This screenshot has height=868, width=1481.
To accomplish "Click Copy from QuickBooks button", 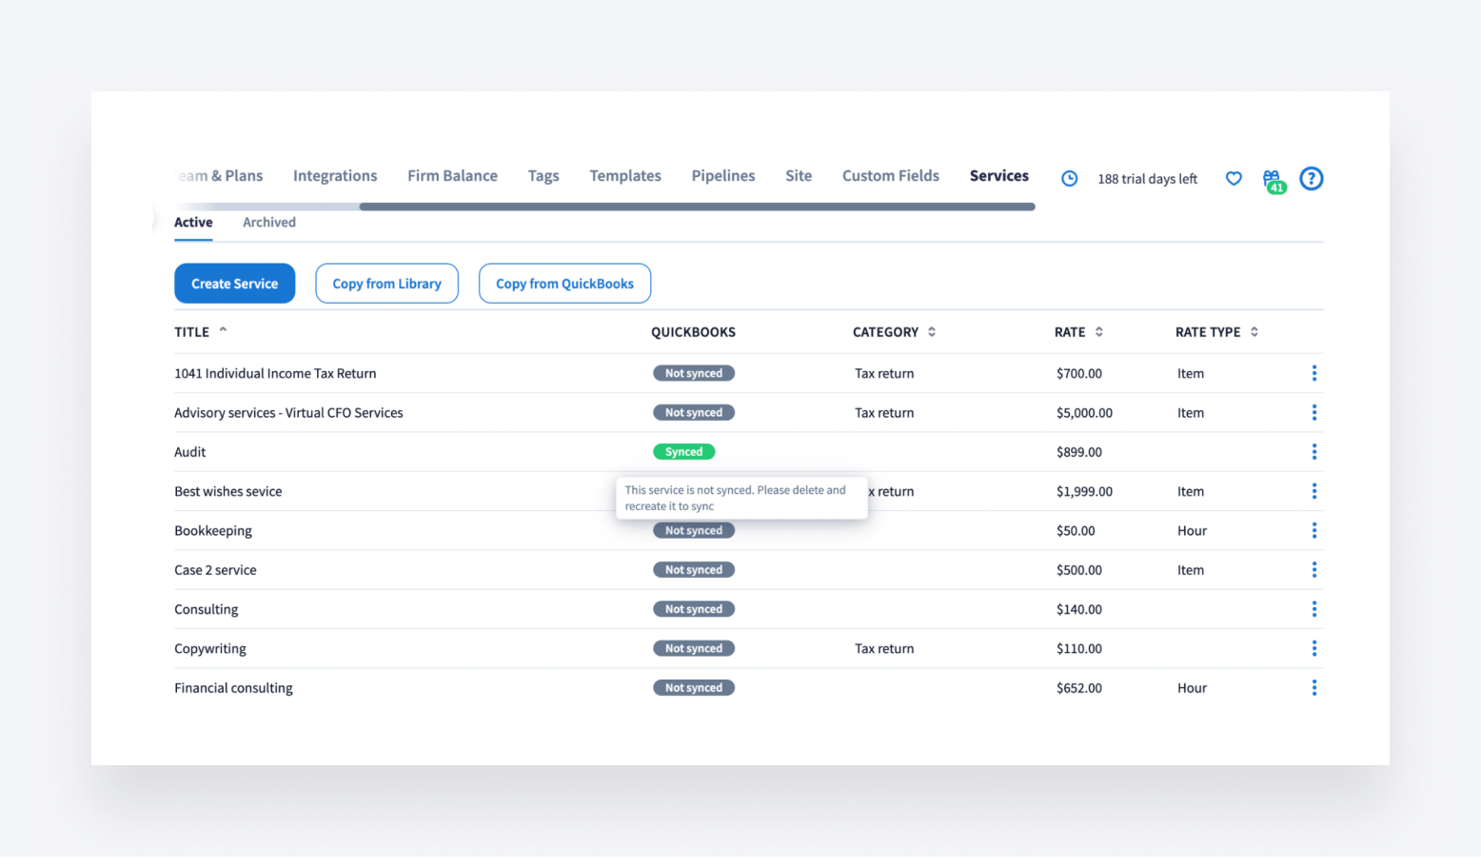I will tap(564, 284).
